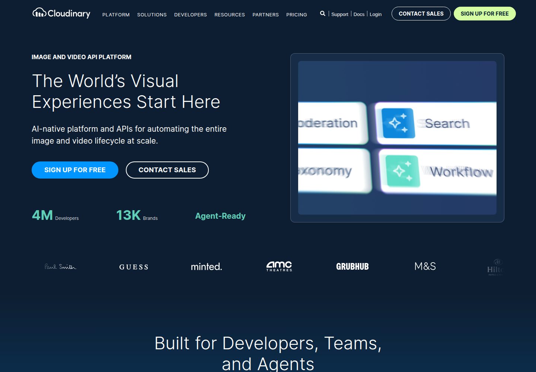Image resolution: width=536 pixels, height=372 pixels.
Task: Click the Cloudinary logo
Action: tap(61, 13)
